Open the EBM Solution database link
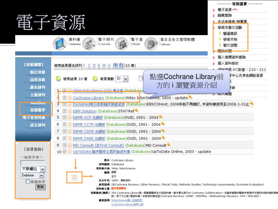The height and width of the screenshot is (209, 278). [85, 111]
